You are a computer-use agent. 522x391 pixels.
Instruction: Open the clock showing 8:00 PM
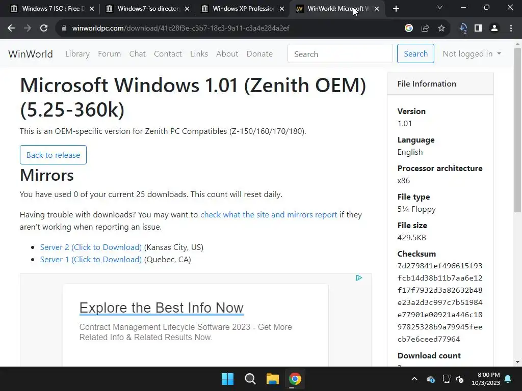coord(486,379)
